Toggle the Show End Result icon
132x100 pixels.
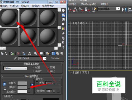coord(53,53)
